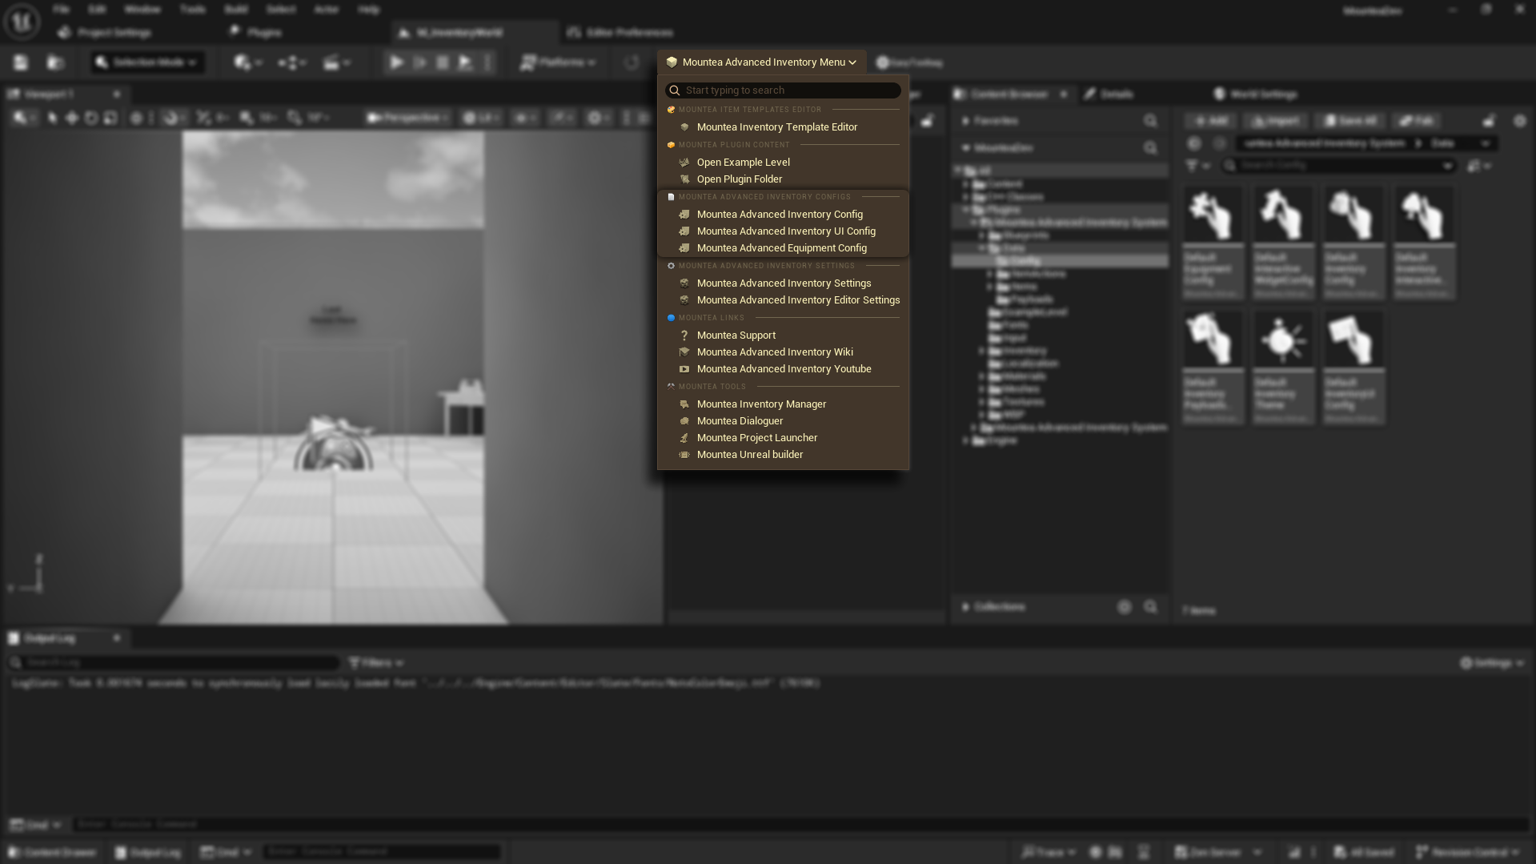Select the World Settings panel tab
Screen dimensions: 1536x864
click(1256, 94)
